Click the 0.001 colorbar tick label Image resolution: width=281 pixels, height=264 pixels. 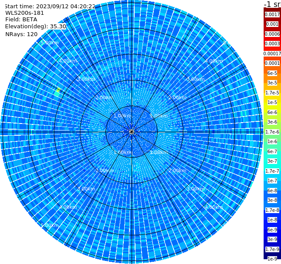(x=272, y=24)
